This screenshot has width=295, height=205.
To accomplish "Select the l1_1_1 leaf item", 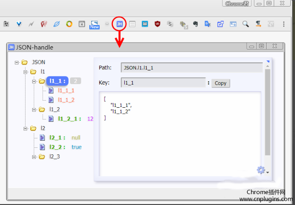I will pos(66,91).
